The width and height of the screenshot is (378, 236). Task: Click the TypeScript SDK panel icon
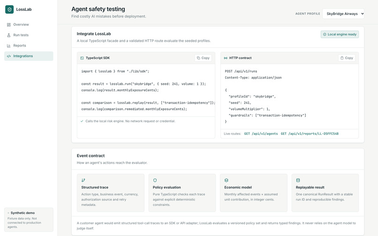tap(82, 58)
